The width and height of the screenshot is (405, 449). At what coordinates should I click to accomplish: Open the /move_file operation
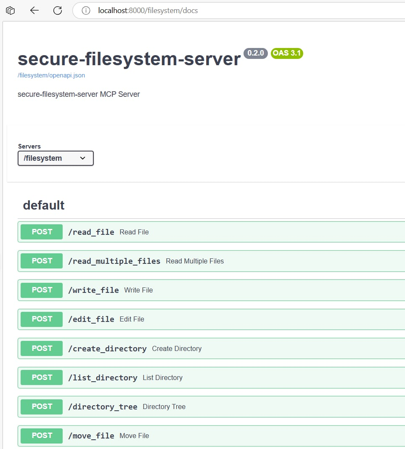(210, 436)
